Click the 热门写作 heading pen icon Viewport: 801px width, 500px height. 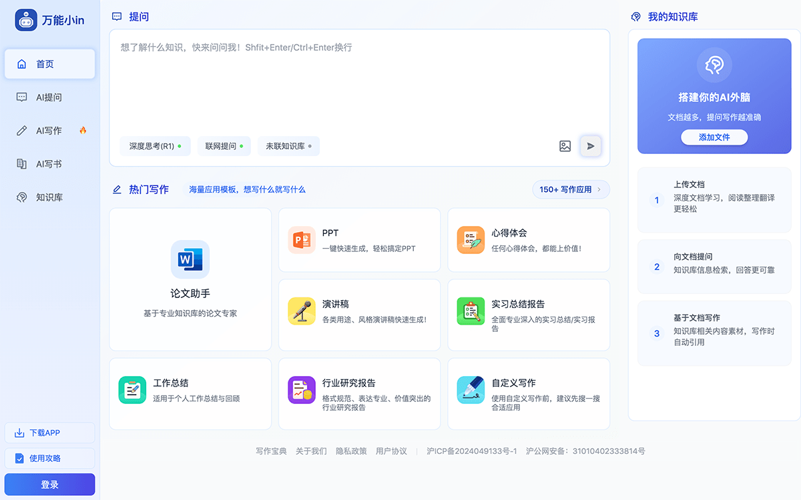tap(117, 189)
